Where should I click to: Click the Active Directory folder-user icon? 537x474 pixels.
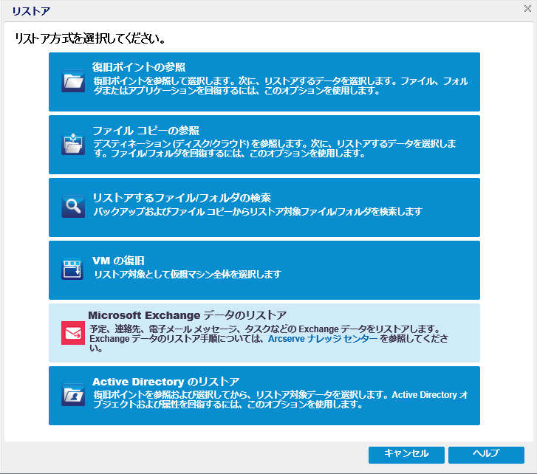(x=73, y=394)
